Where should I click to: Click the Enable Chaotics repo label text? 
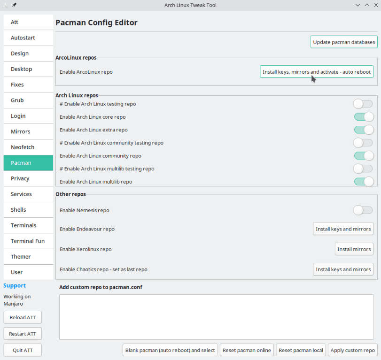[x=103, y=269]
